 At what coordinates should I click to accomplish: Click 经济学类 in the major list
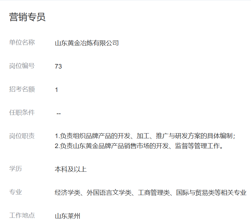(x=67, y=193)
